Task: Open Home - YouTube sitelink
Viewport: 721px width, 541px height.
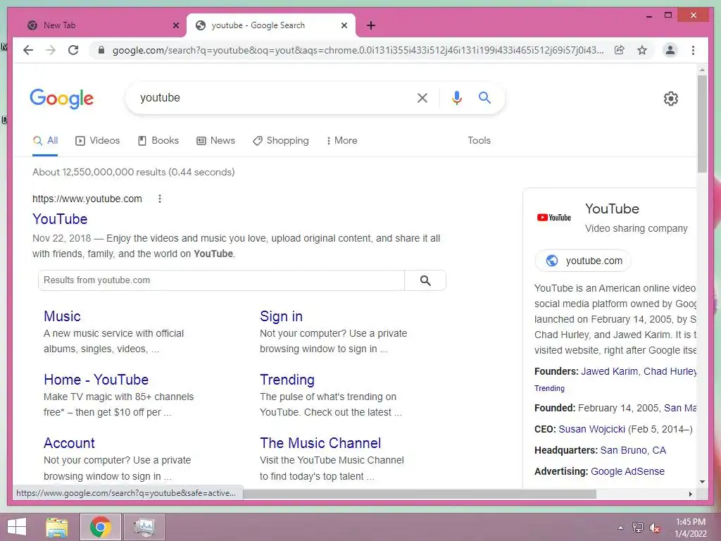Action: 96,380
